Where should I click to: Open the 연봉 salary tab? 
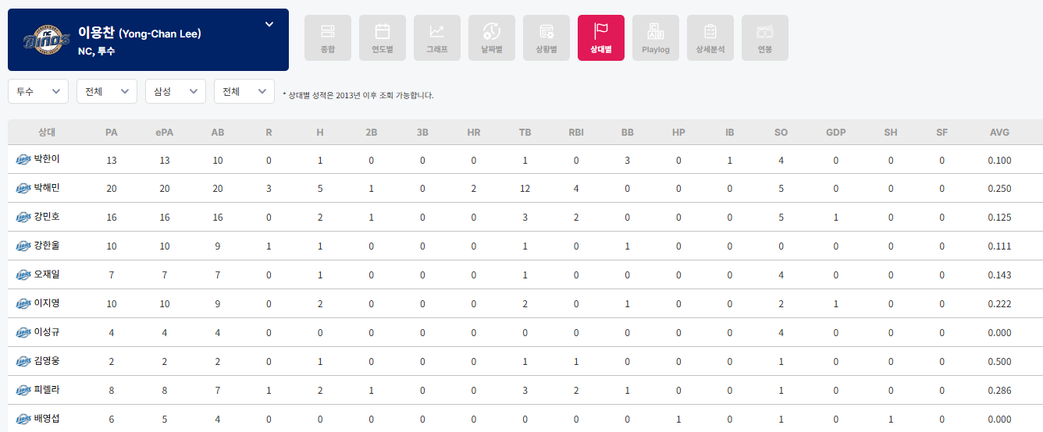[765, 37]
